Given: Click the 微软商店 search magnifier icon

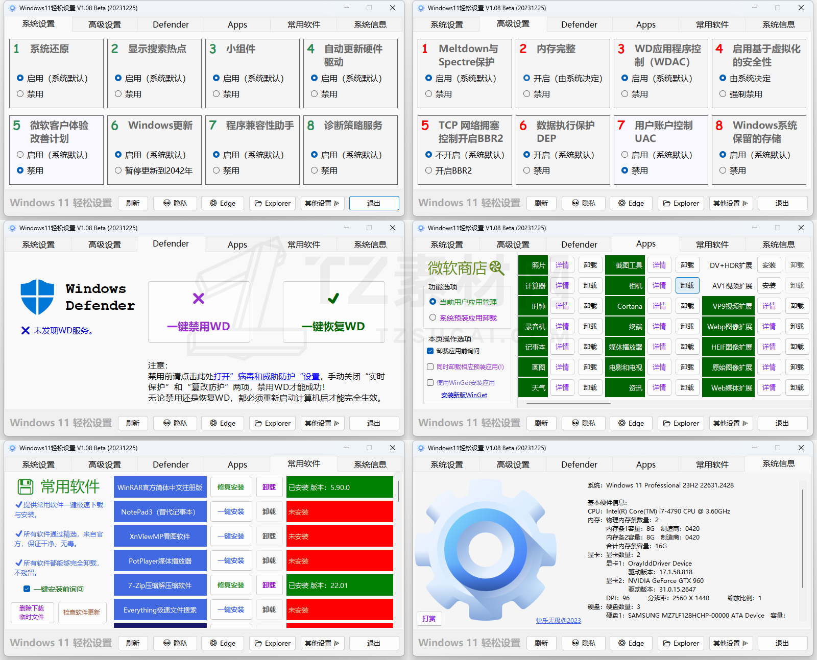Looking at the screenshot, I should point(497,268).
